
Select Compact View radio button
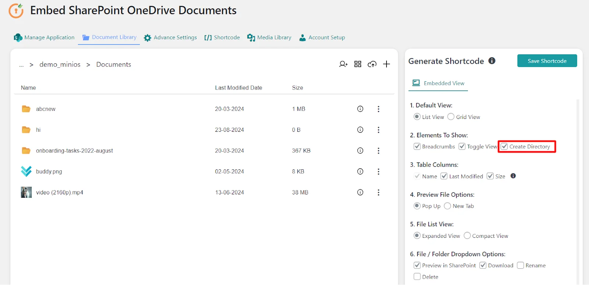click(467, 236)
